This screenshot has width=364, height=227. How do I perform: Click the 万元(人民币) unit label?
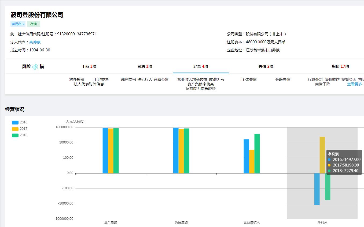coord(75,122)
